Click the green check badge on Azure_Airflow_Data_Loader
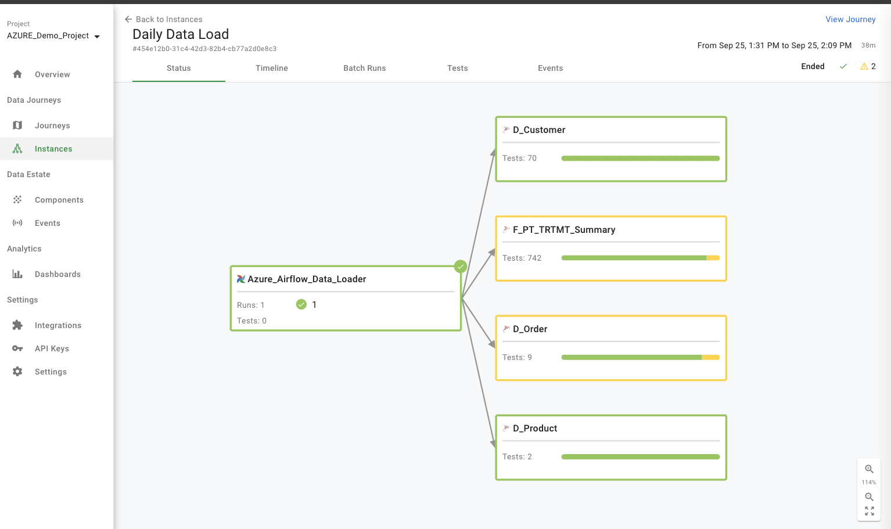The width and height of the screenshot is (891, 529). click(461, 266)
